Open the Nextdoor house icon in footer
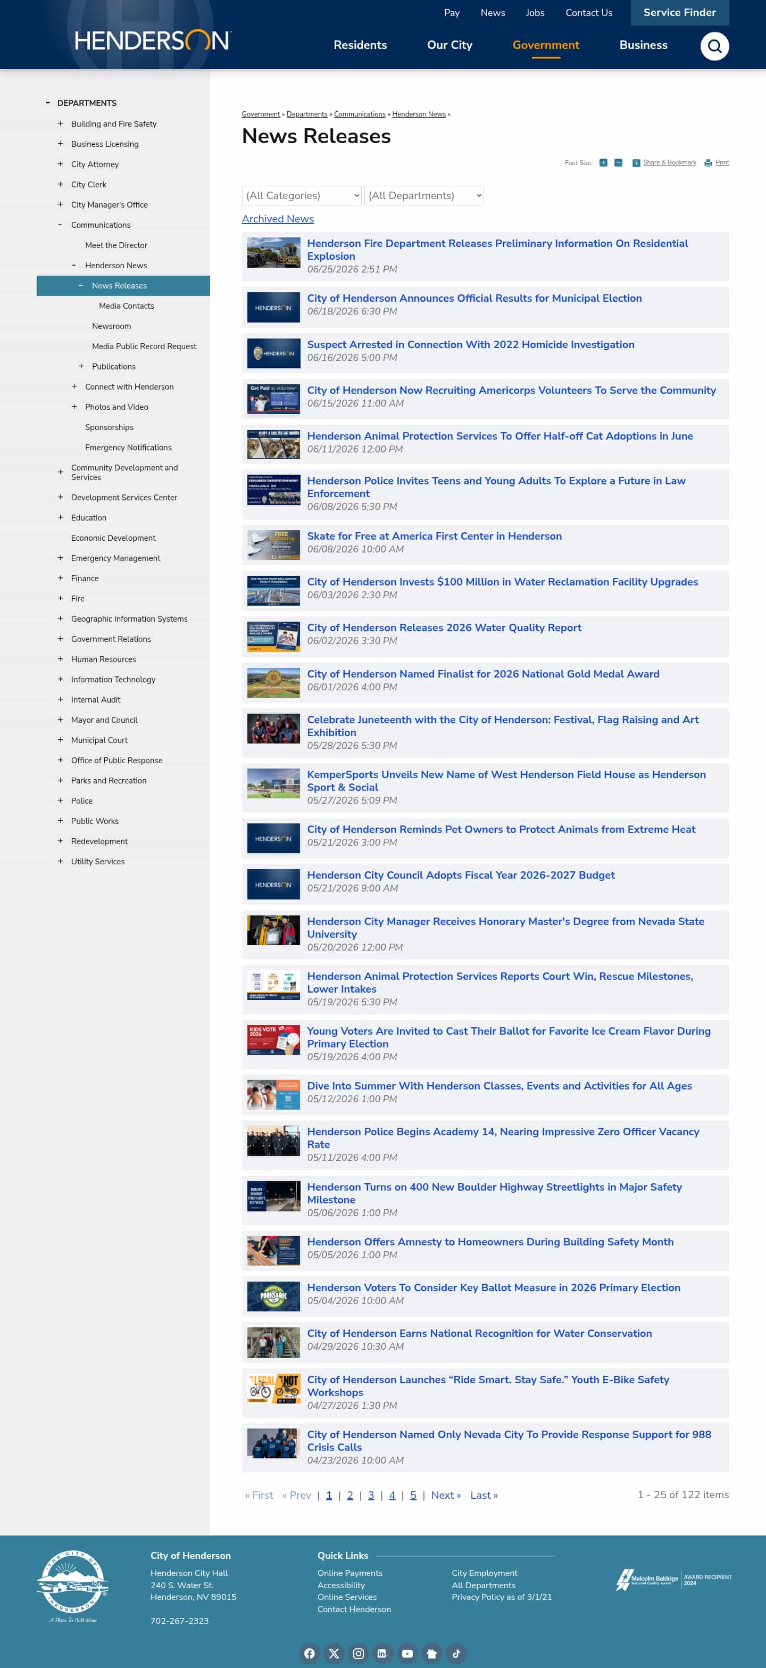Screen dimensions: 766x1668 tap(431, 1653)
